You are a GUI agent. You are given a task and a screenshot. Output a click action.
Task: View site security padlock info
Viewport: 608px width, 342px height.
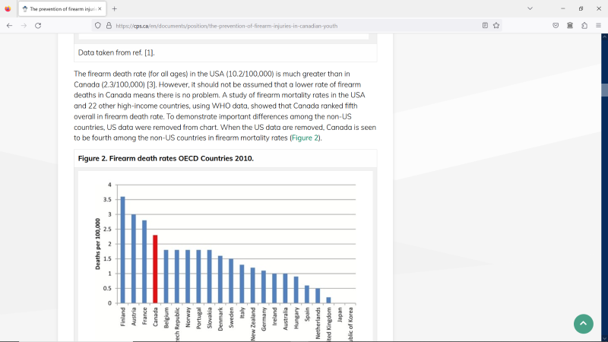109,26
